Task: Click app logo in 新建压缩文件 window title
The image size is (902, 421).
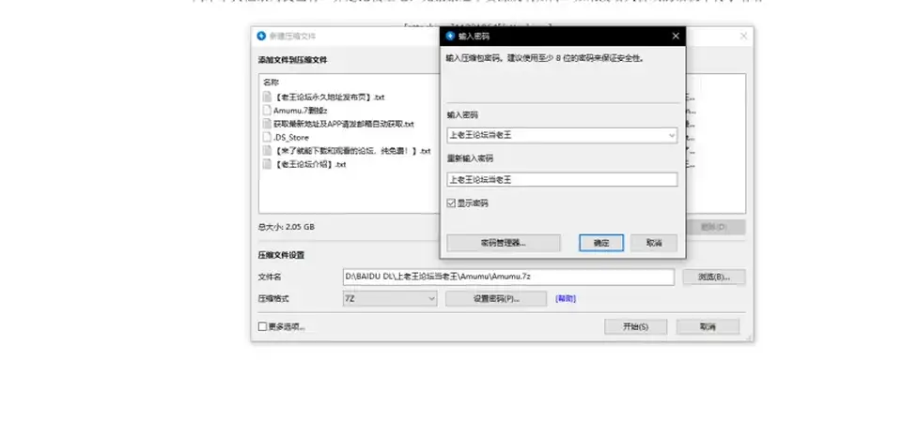Action: tap(261, 36)
